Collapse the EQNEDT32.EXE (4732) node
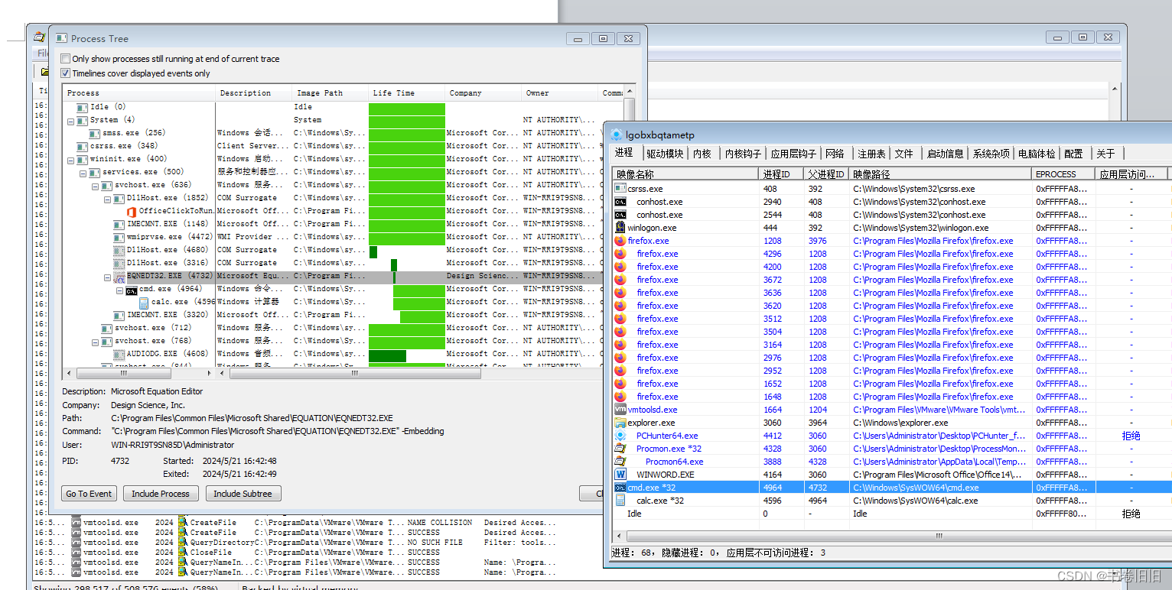 [108, 276]
